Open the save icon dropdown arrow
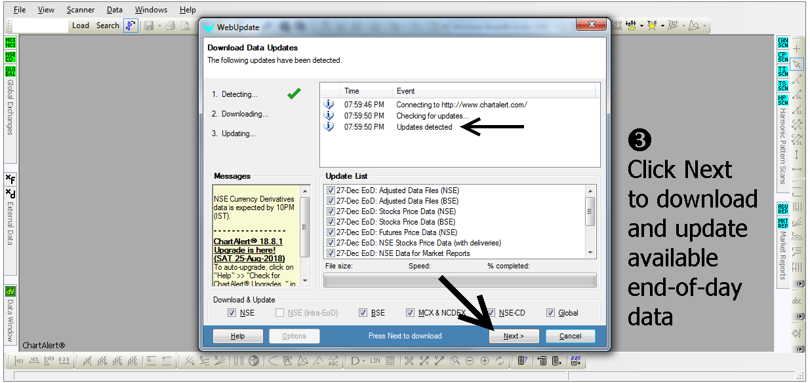The width and height of the screenshot is (810, 383). (x=159, y=26)
